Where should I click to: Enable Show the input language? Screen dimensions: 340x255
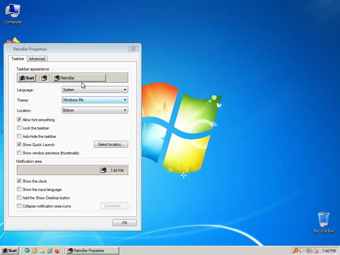point(19,189)
